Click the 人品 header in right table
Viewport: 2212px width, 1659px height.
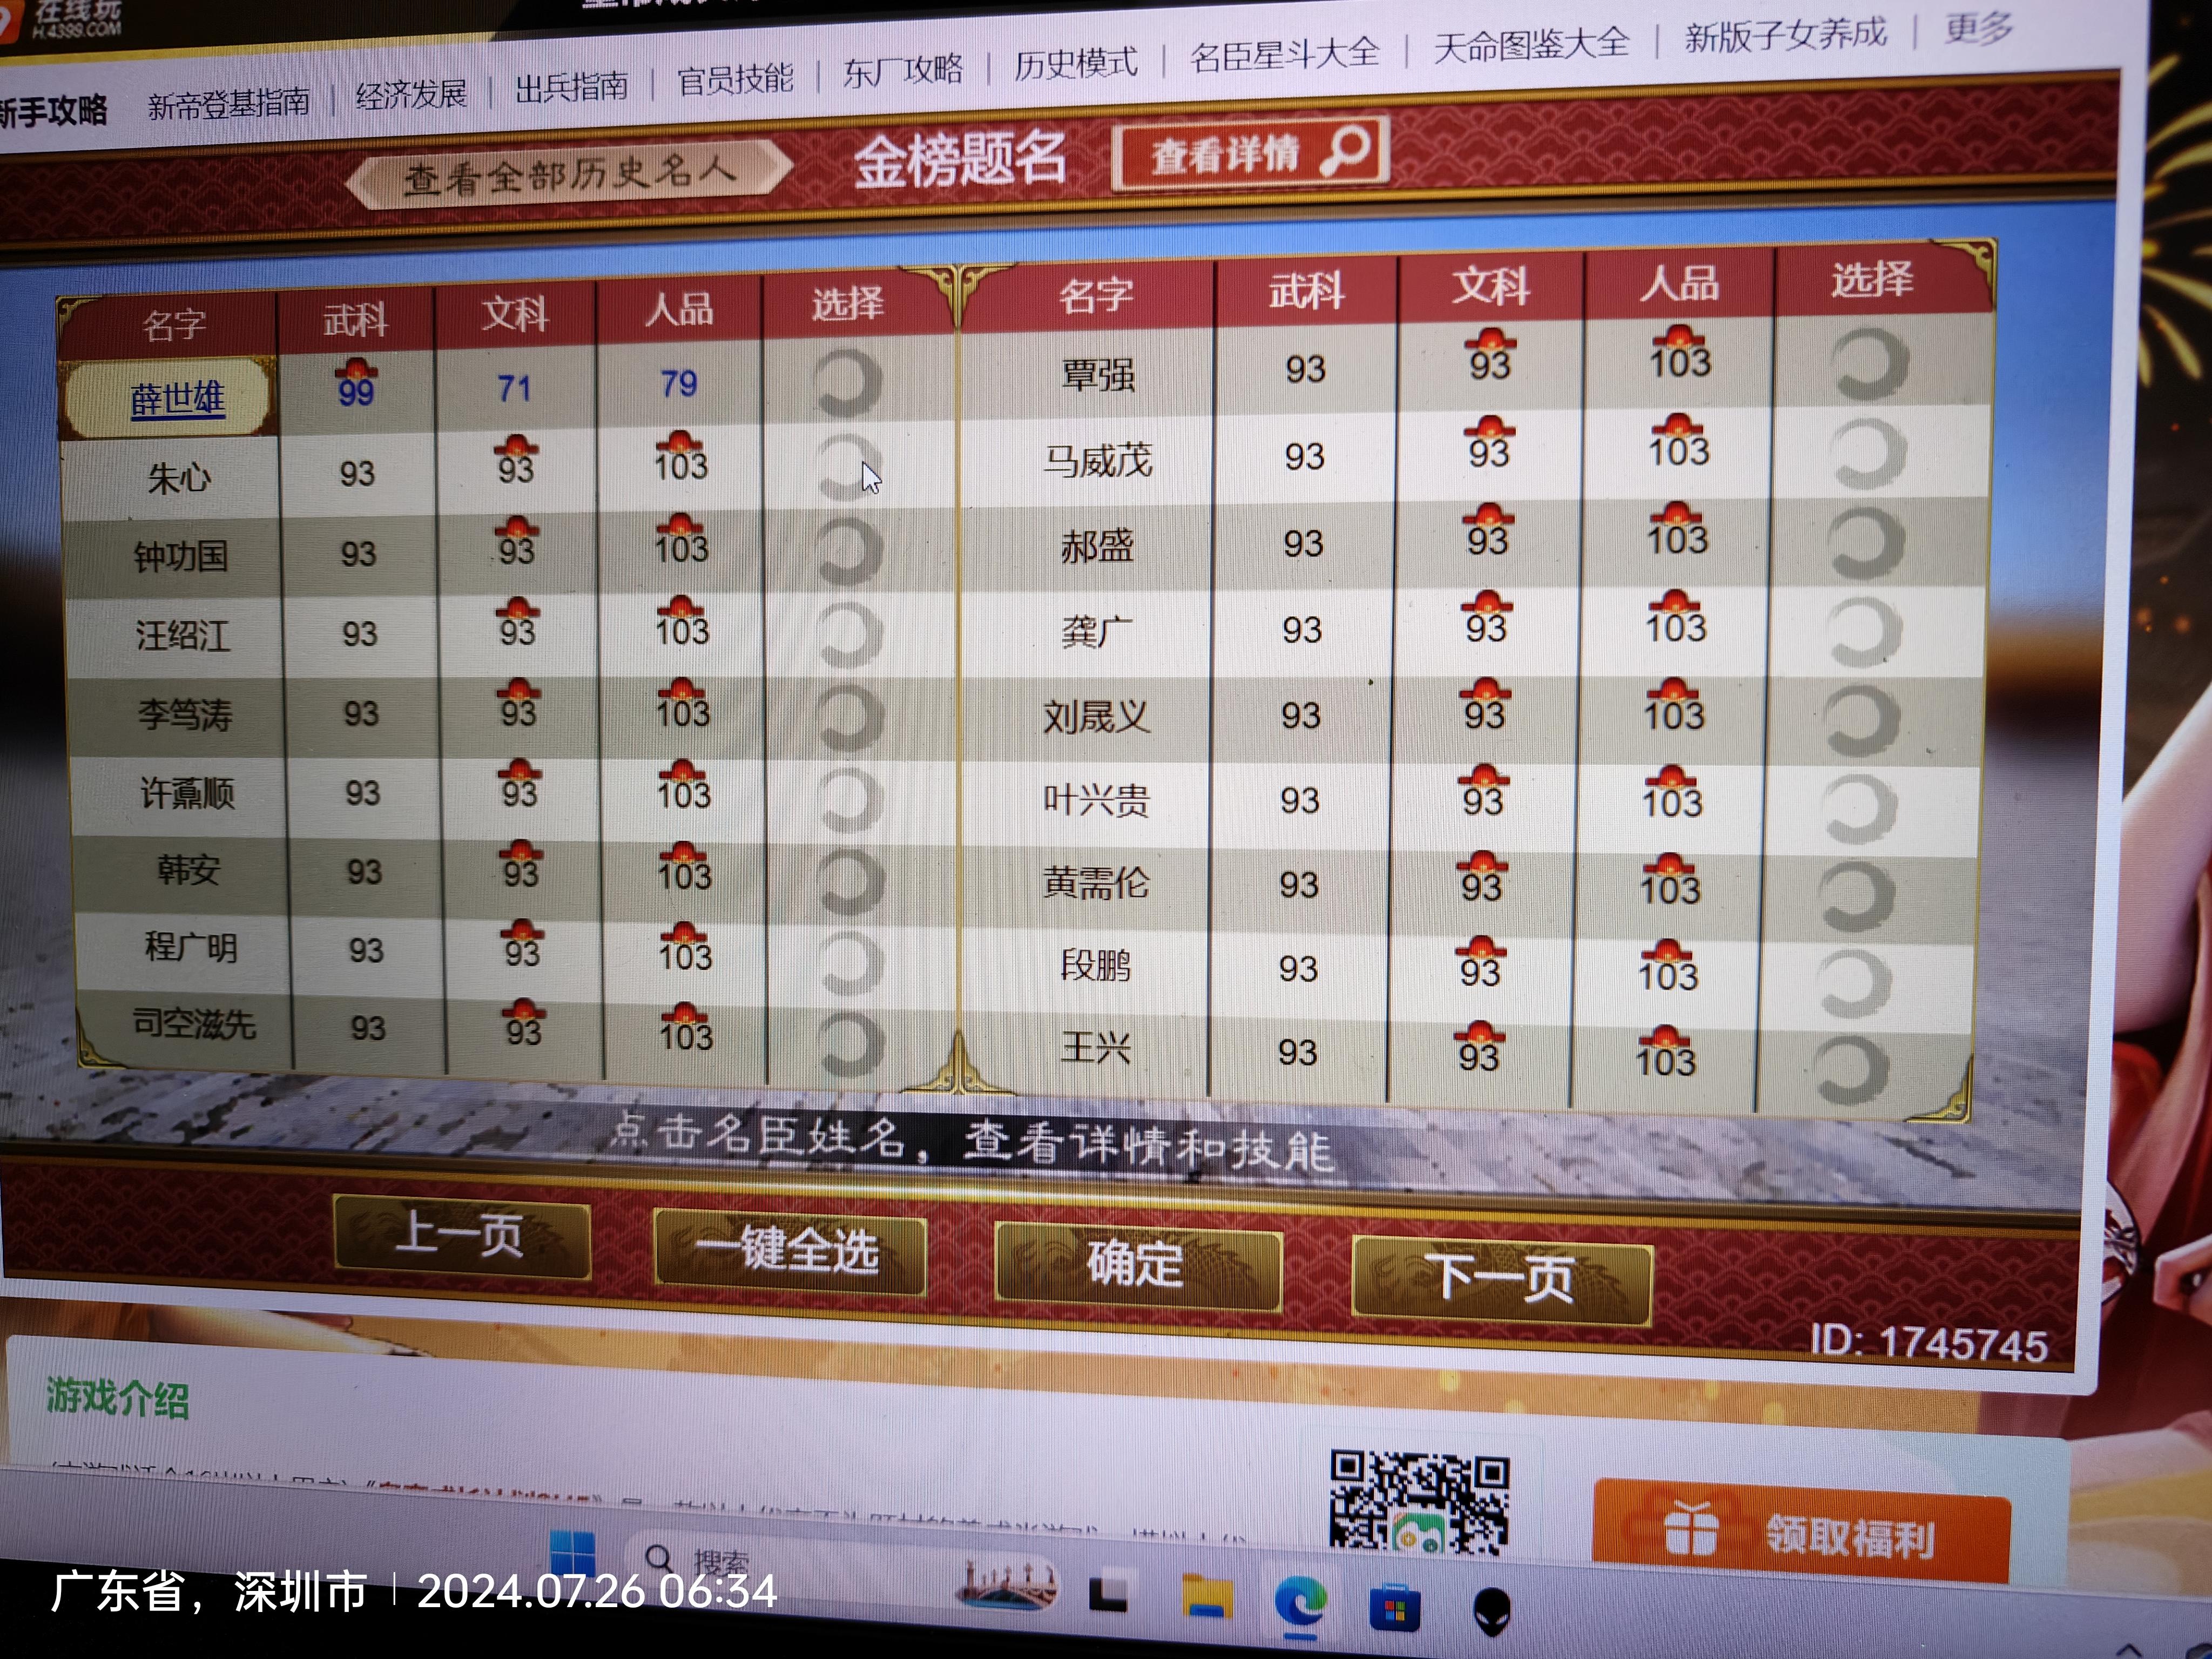click(1680, 283)
